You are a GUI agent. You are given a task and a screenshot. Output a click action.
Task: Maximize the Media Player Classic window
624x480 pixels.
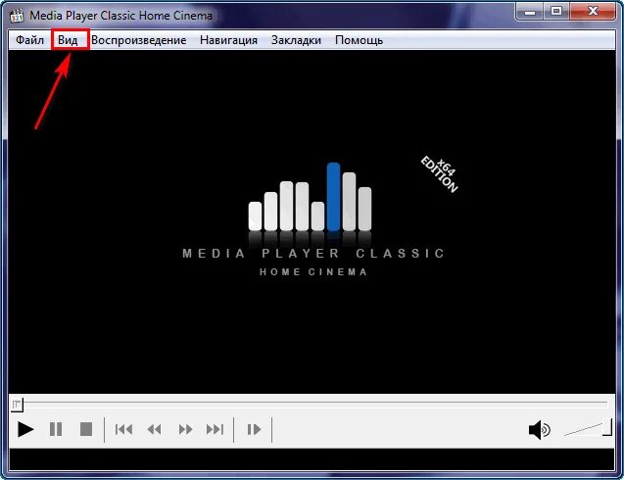click(x=556, y=12)
